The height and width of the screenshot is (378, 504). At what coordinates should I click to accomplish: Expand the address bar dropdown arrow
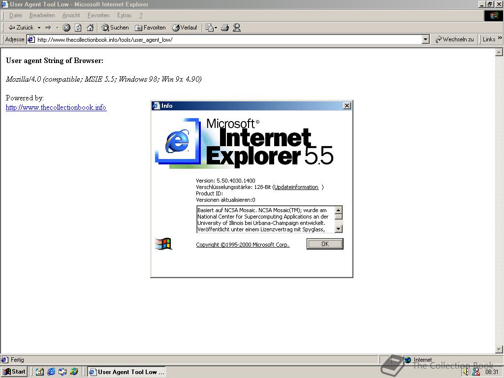pos(426,40)
